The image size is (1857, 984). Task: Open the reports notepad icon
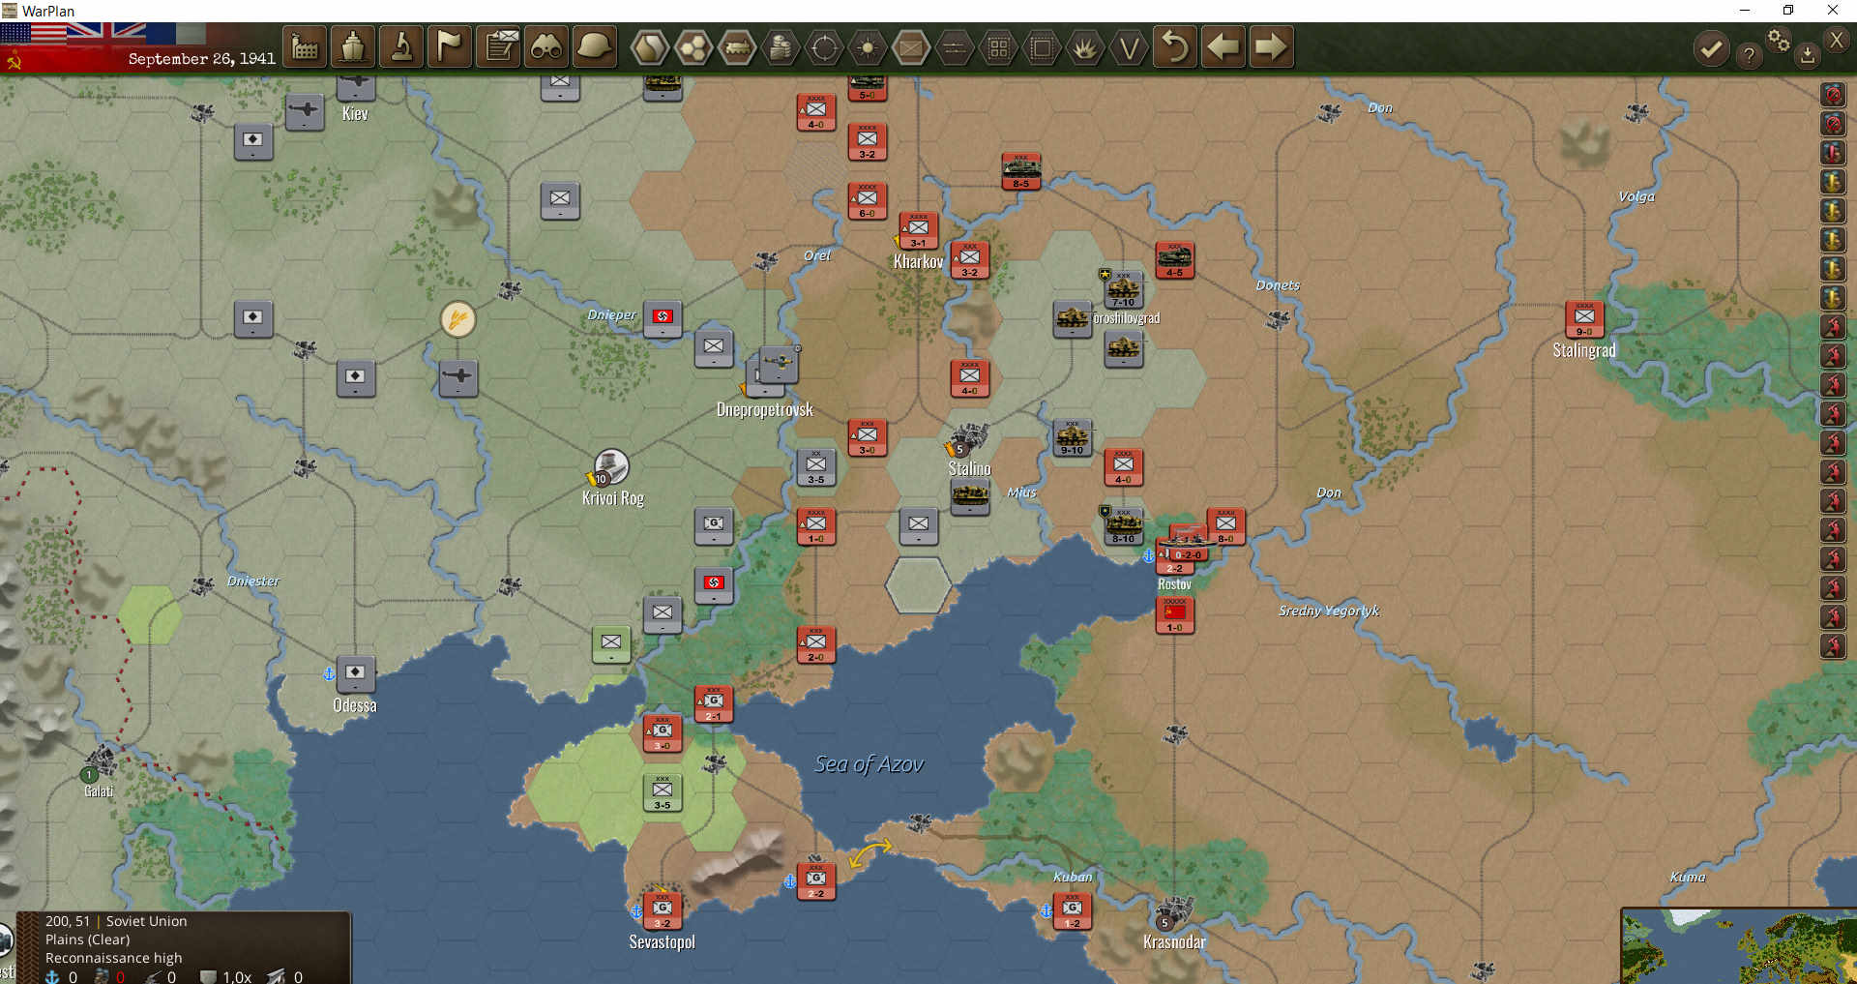[x=499, y=47]
